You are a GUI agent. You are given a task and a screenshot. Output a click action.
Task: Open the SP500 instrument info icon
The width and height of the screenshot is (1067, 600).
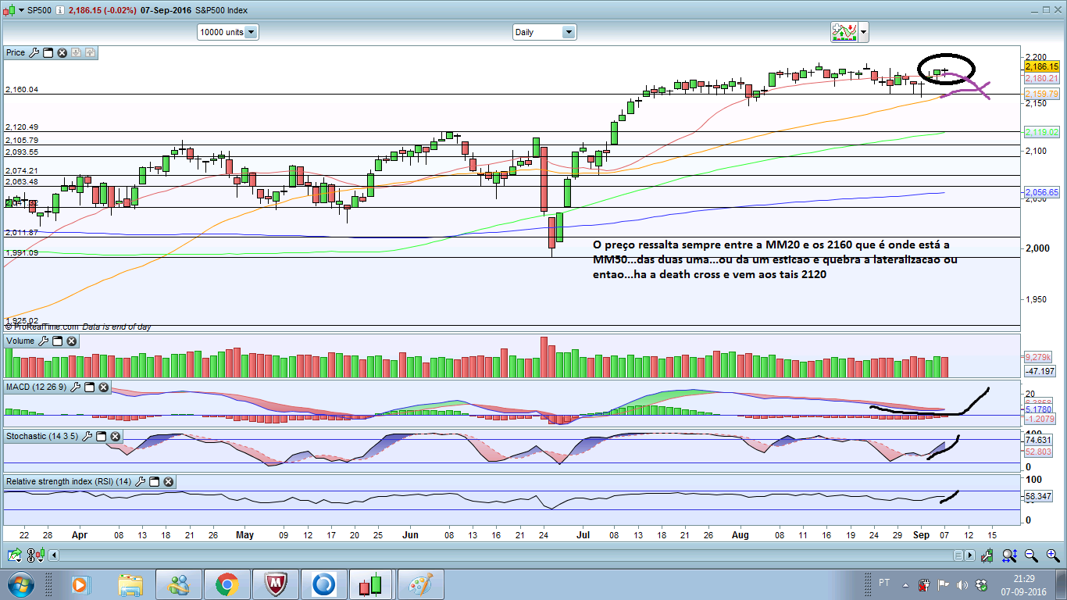[60, 10]
